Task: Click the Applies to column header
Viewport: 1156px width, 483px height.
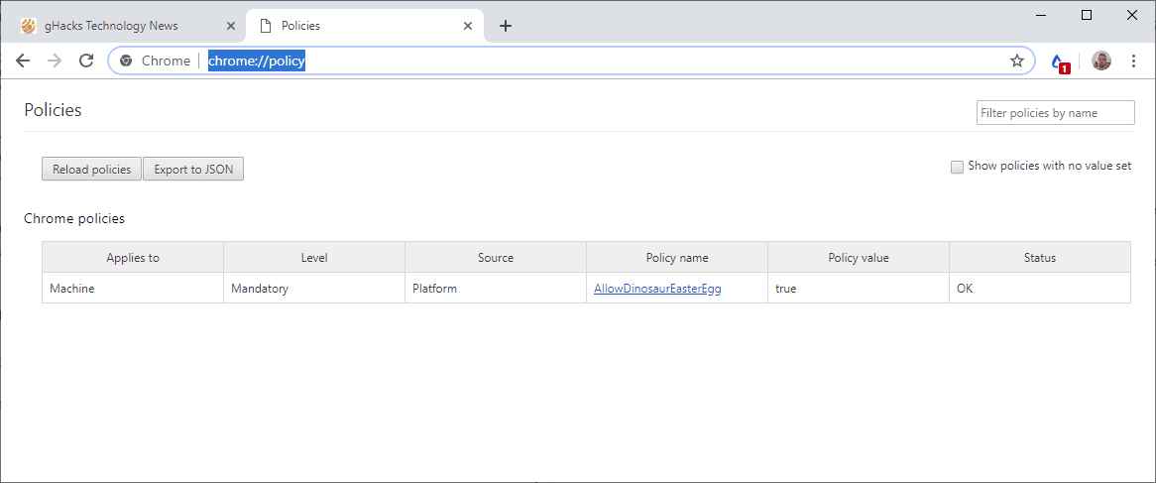Action: pyautogui.click(x=133, y=257)
